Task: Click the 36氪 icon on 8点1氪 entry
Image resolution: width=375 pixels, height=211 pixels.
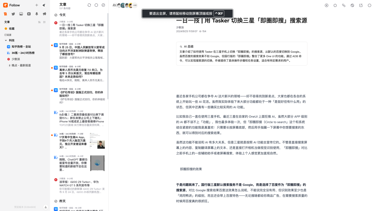Action: point(56,112)
